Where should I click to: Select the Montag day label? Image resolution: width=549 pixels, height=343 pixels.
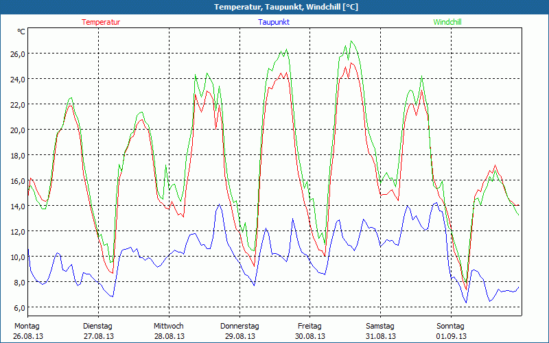pyautogui.click(x=27, y=326)
